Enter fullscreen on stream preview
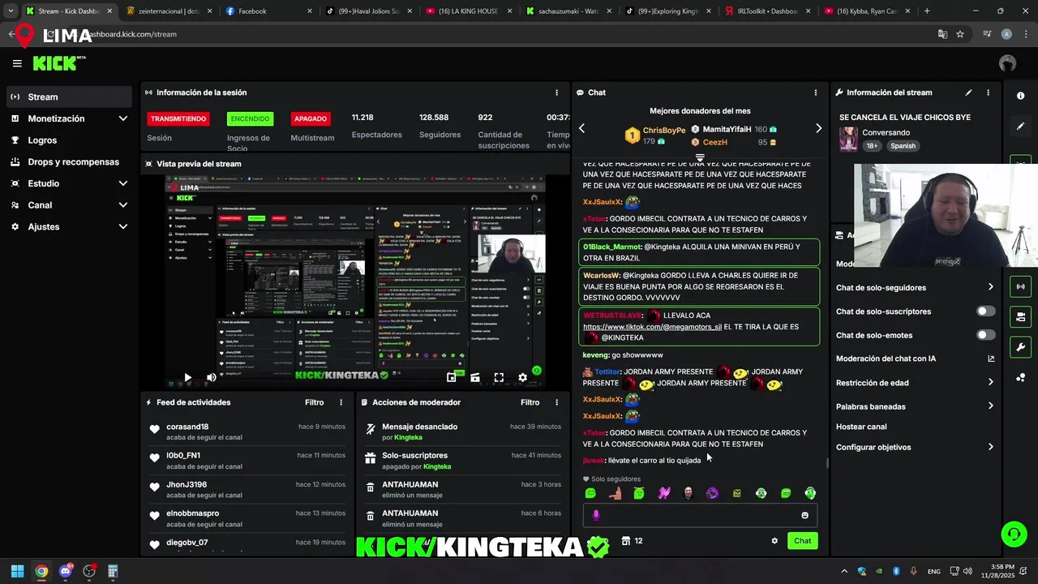The image size is (1038, 584). [499, 377]
